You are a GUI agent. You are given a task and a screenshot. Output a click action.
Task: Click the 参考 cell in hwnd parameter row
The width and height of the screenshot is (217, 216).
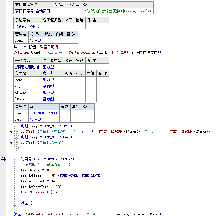coord(69,80)
